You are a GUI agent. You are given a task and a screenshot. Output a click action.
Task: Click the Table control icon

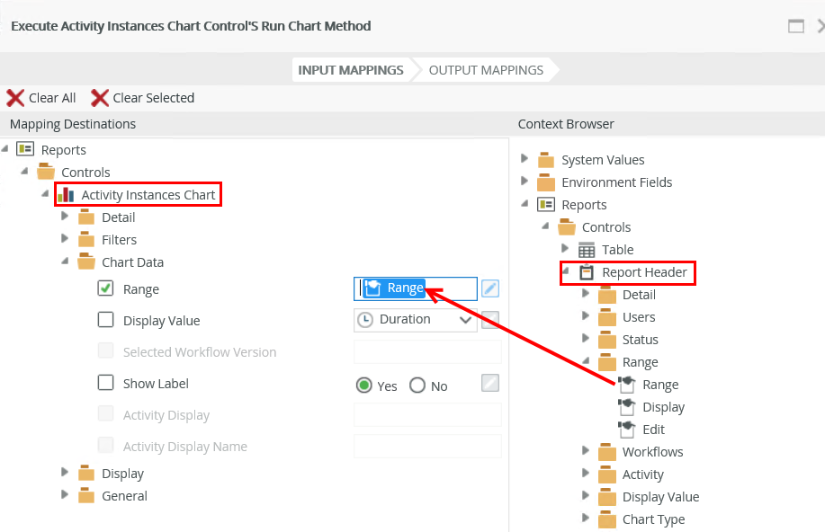[587, 250]
